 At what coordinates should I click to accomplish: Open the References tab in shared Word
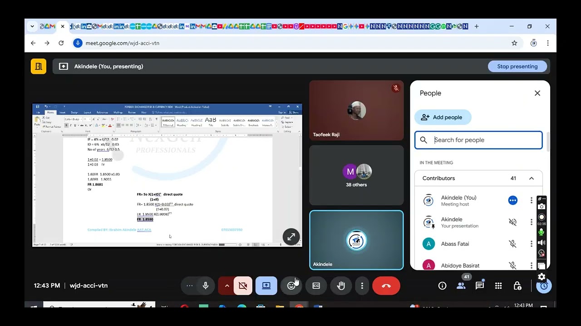coord(102,112)
